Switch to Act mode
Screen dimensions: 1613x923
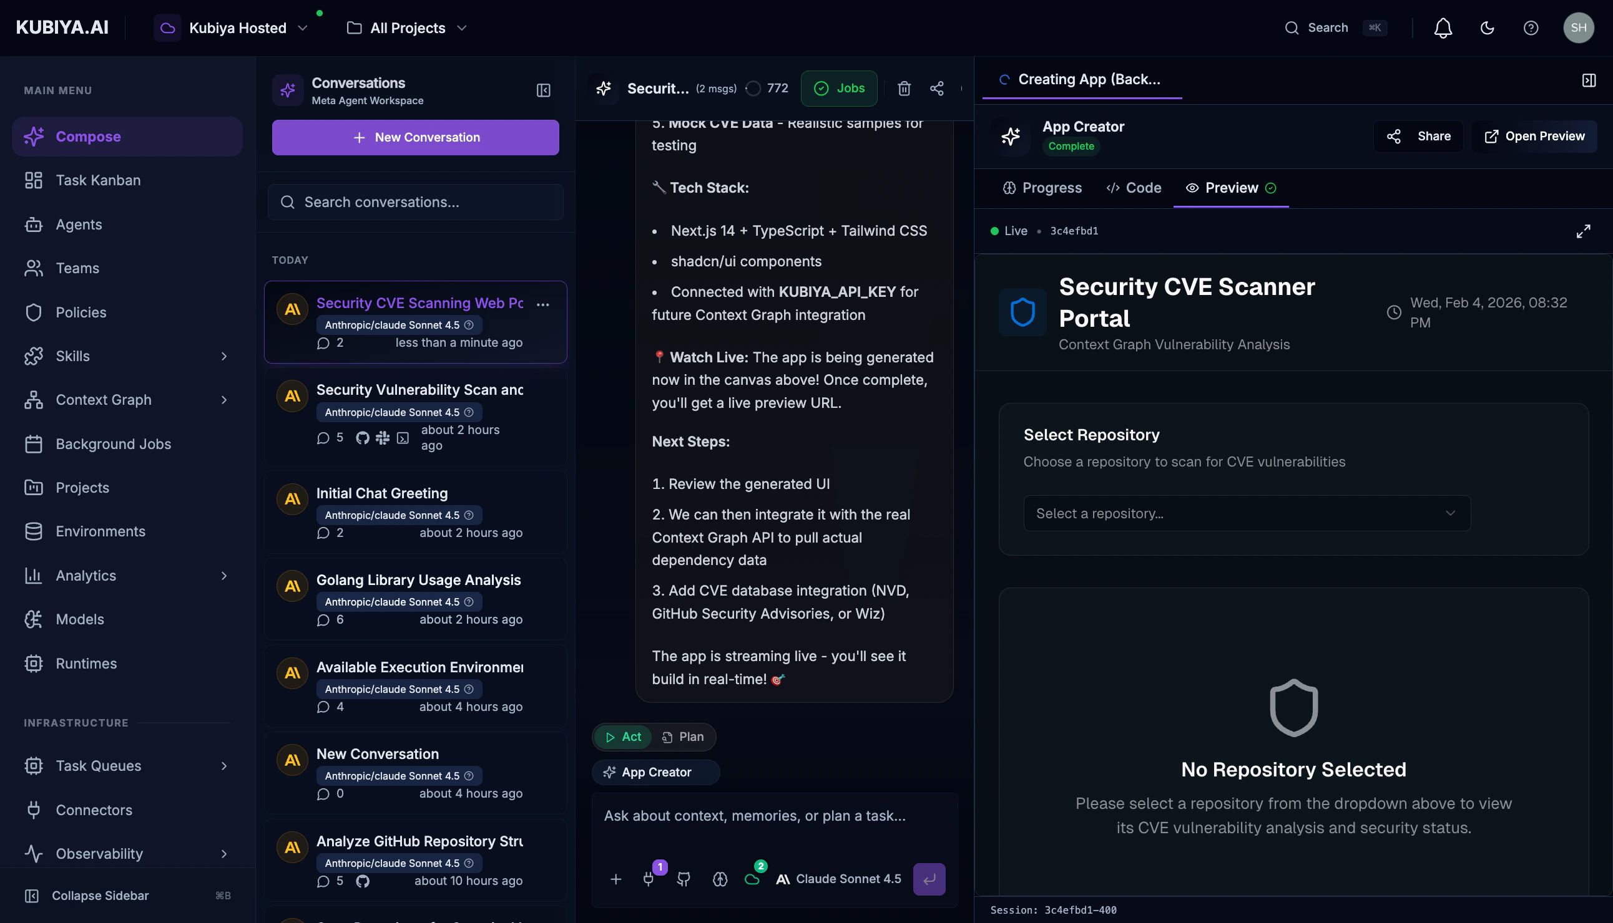tap(623, 737)
